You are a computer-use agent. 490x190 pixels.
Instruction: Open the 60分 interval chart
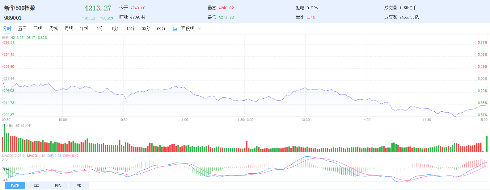coord(161,28)
